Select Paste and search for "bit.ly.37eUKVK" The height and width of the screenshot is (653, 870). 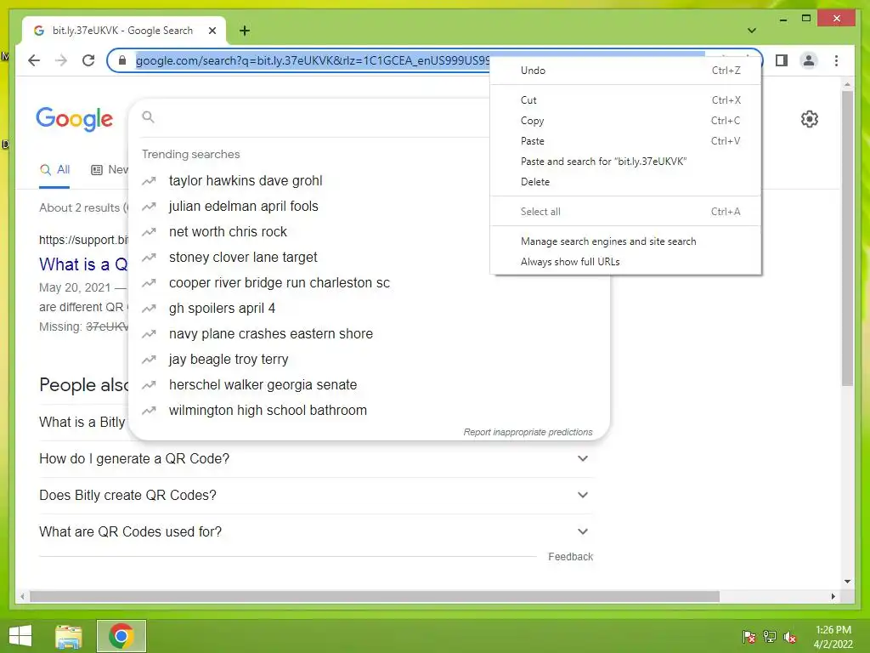click(626, 162)
